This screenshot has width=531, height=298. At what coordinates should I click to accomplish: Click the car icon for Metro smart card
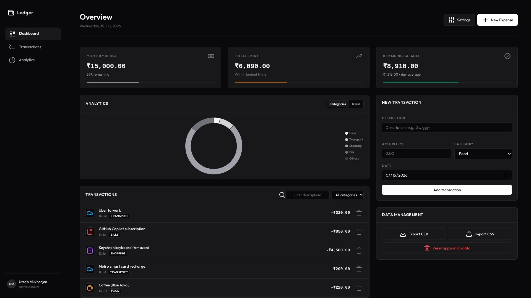[90, 269]
